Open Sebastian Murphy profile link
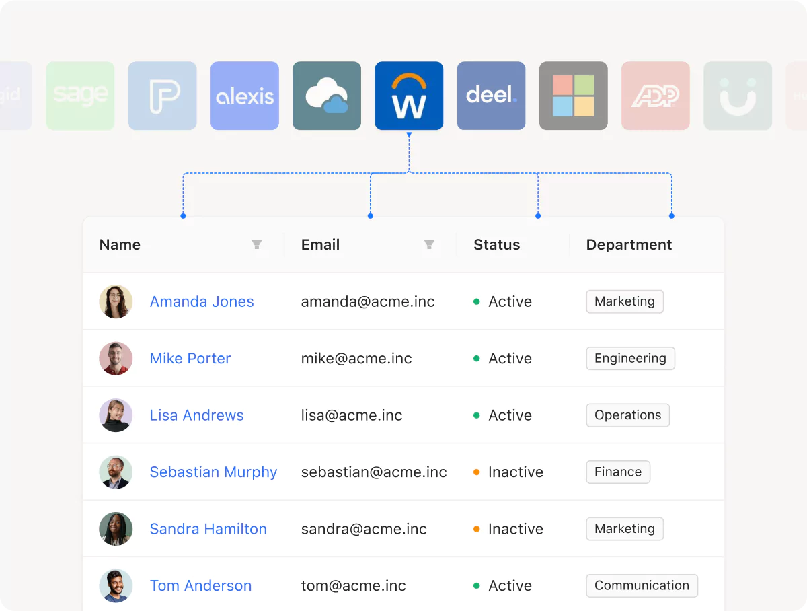The height and width of the screenshot is (611, 807). point(213,472)
